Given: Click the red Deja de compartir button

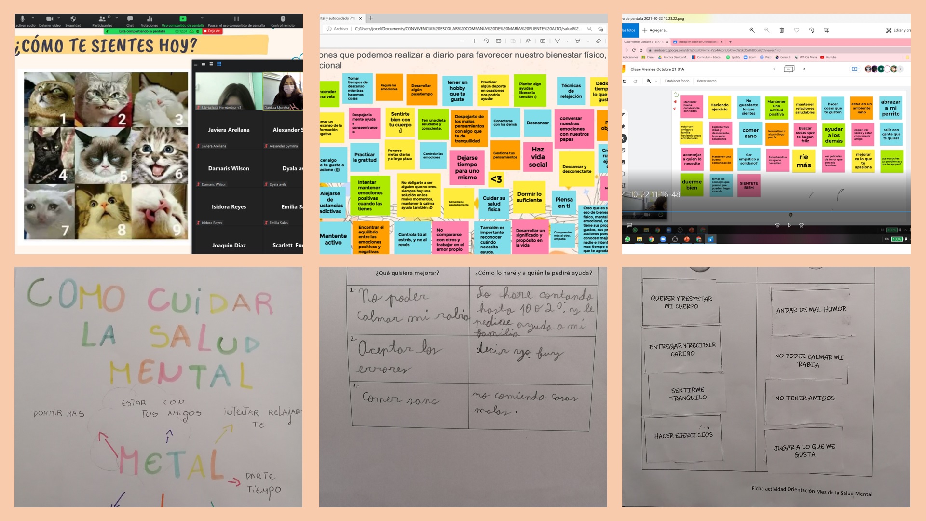Looking at the screenshot, I should coord(212,31).
